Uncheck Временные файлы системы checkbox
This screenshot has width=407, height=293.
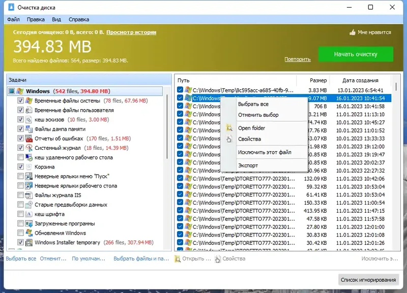tap(20, 101)
